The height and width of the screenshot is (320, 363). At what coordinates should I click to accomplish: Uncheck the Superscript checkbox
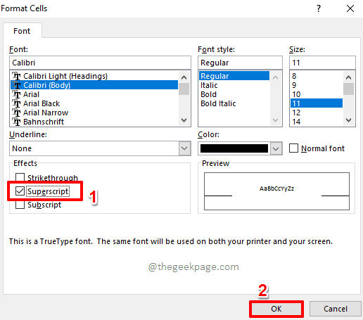[x=20, y=191]
